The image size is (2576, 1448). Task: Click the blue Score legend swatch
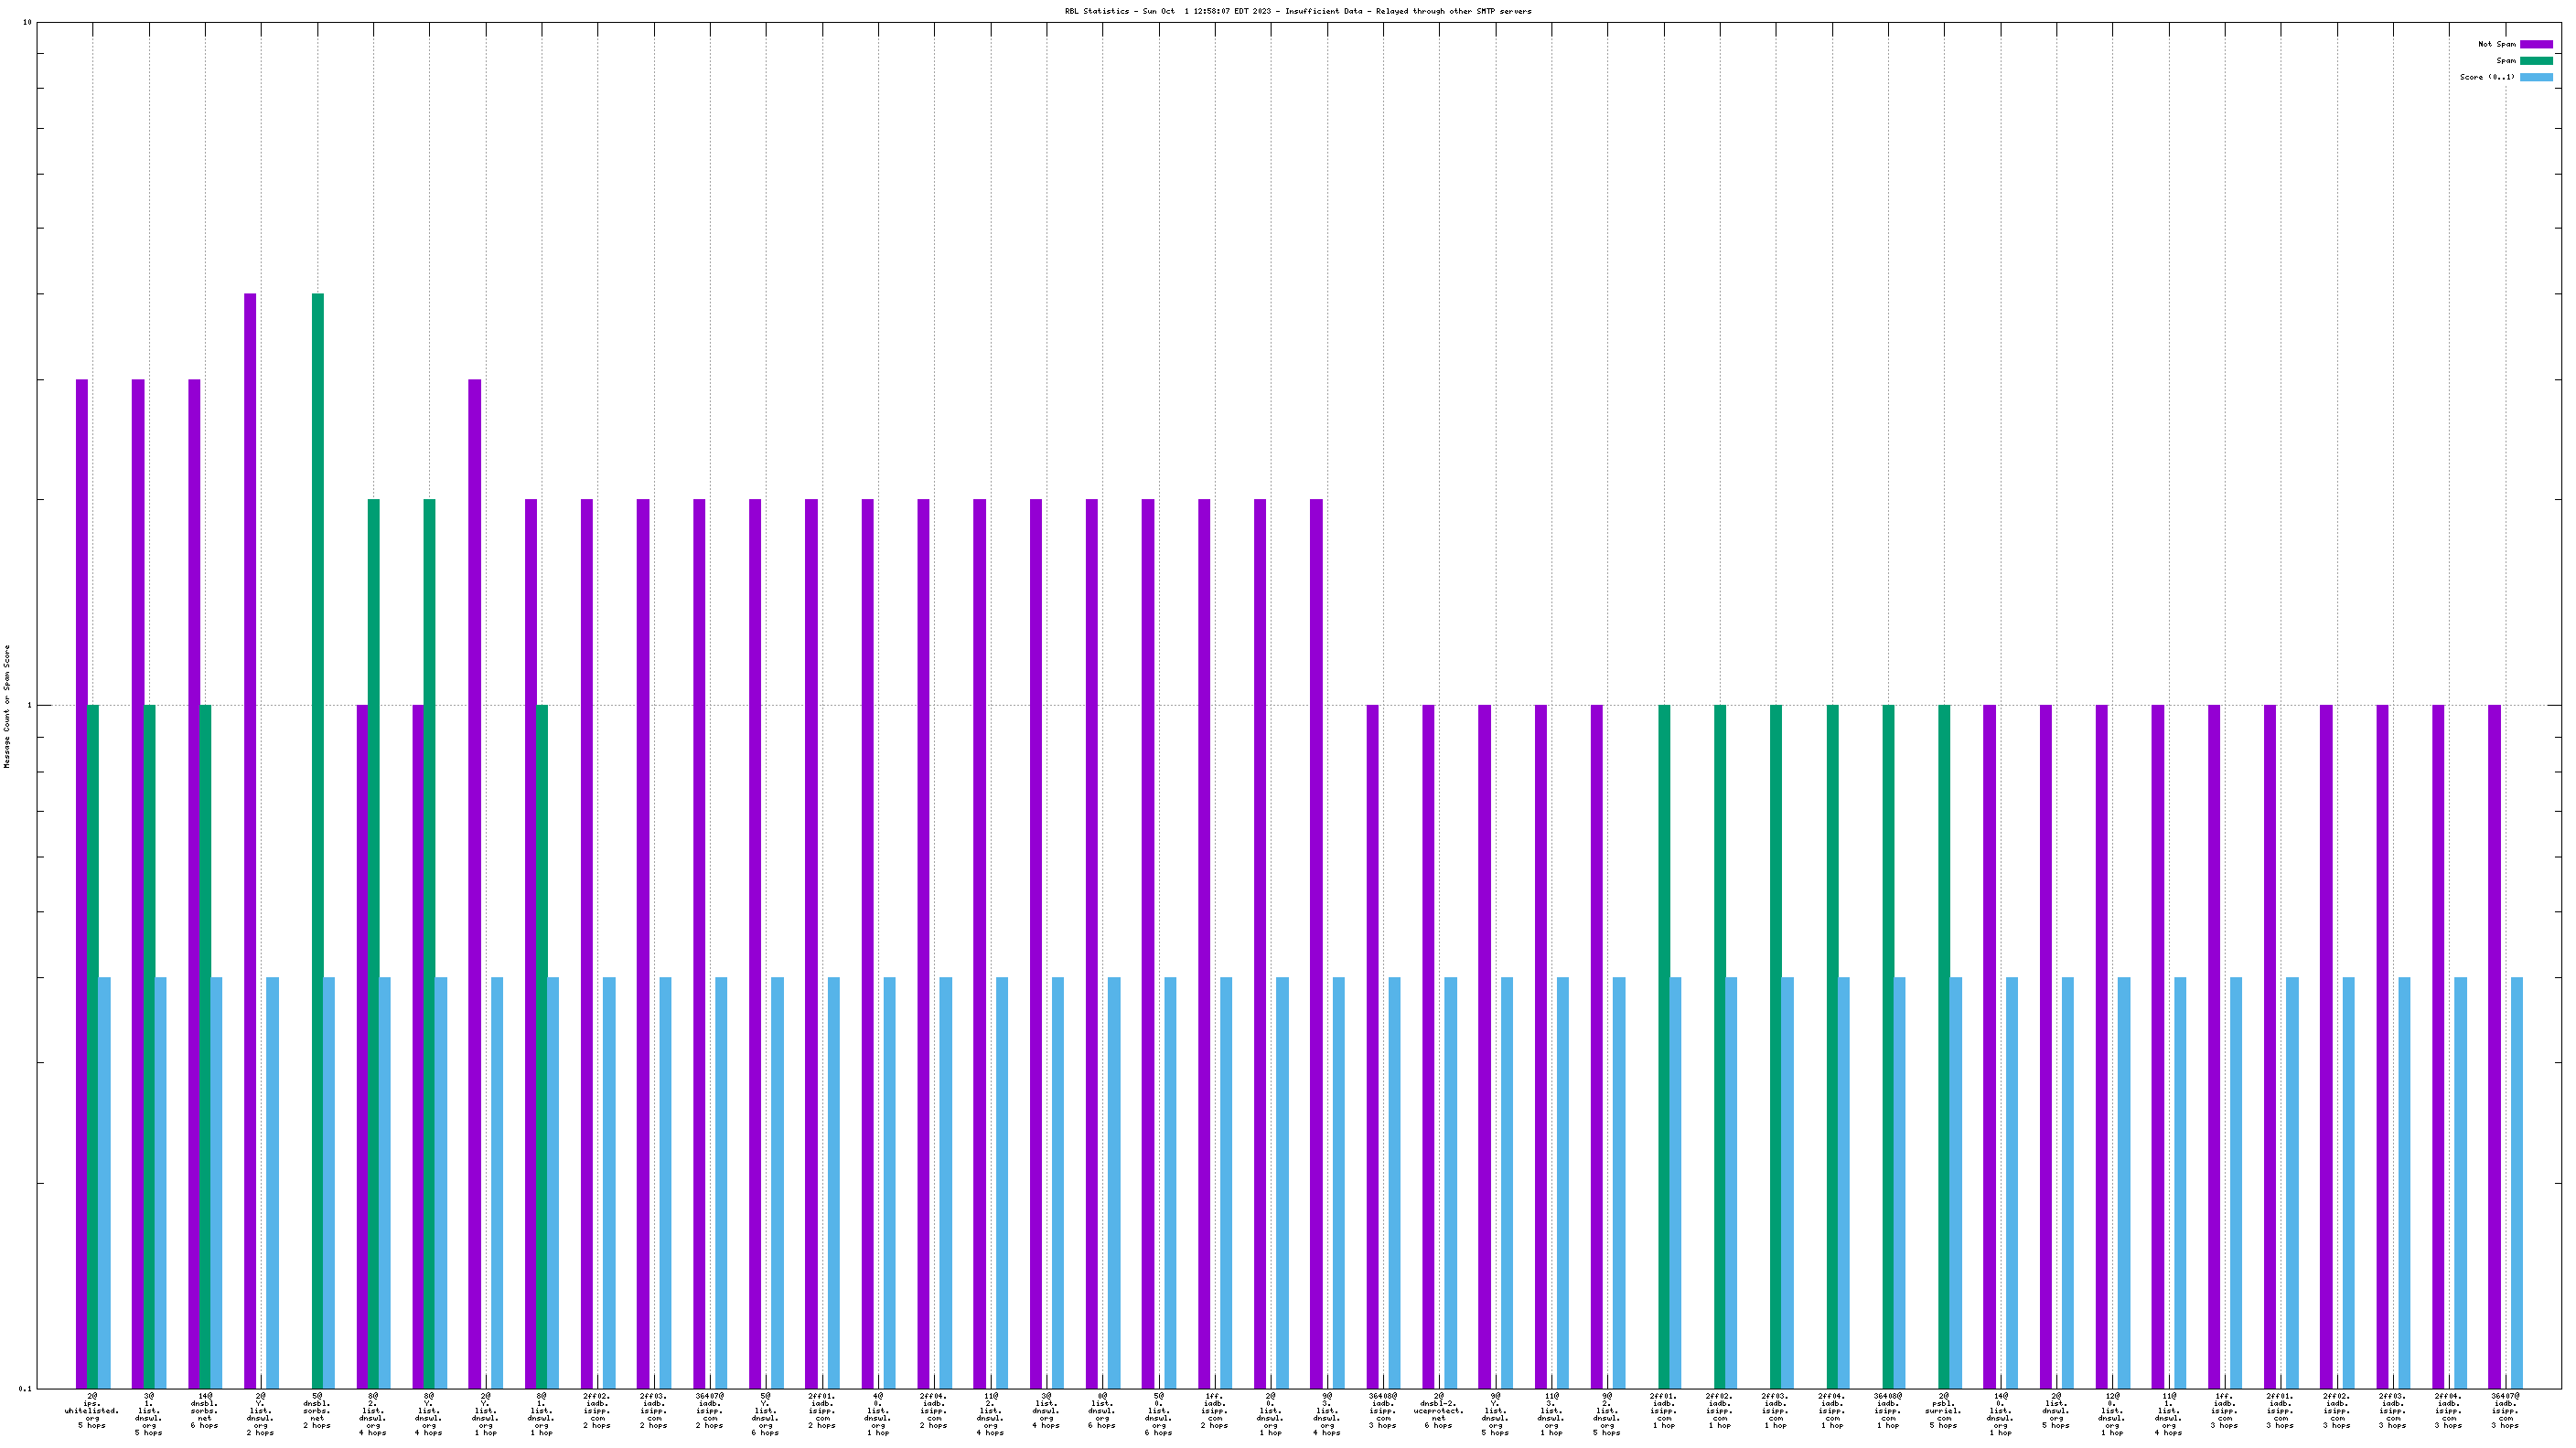point(2535,77)
